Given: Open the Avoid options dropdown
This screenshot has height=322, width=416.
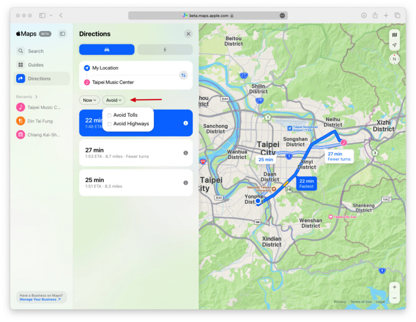Looking at the screenshot, I should 113,100.
